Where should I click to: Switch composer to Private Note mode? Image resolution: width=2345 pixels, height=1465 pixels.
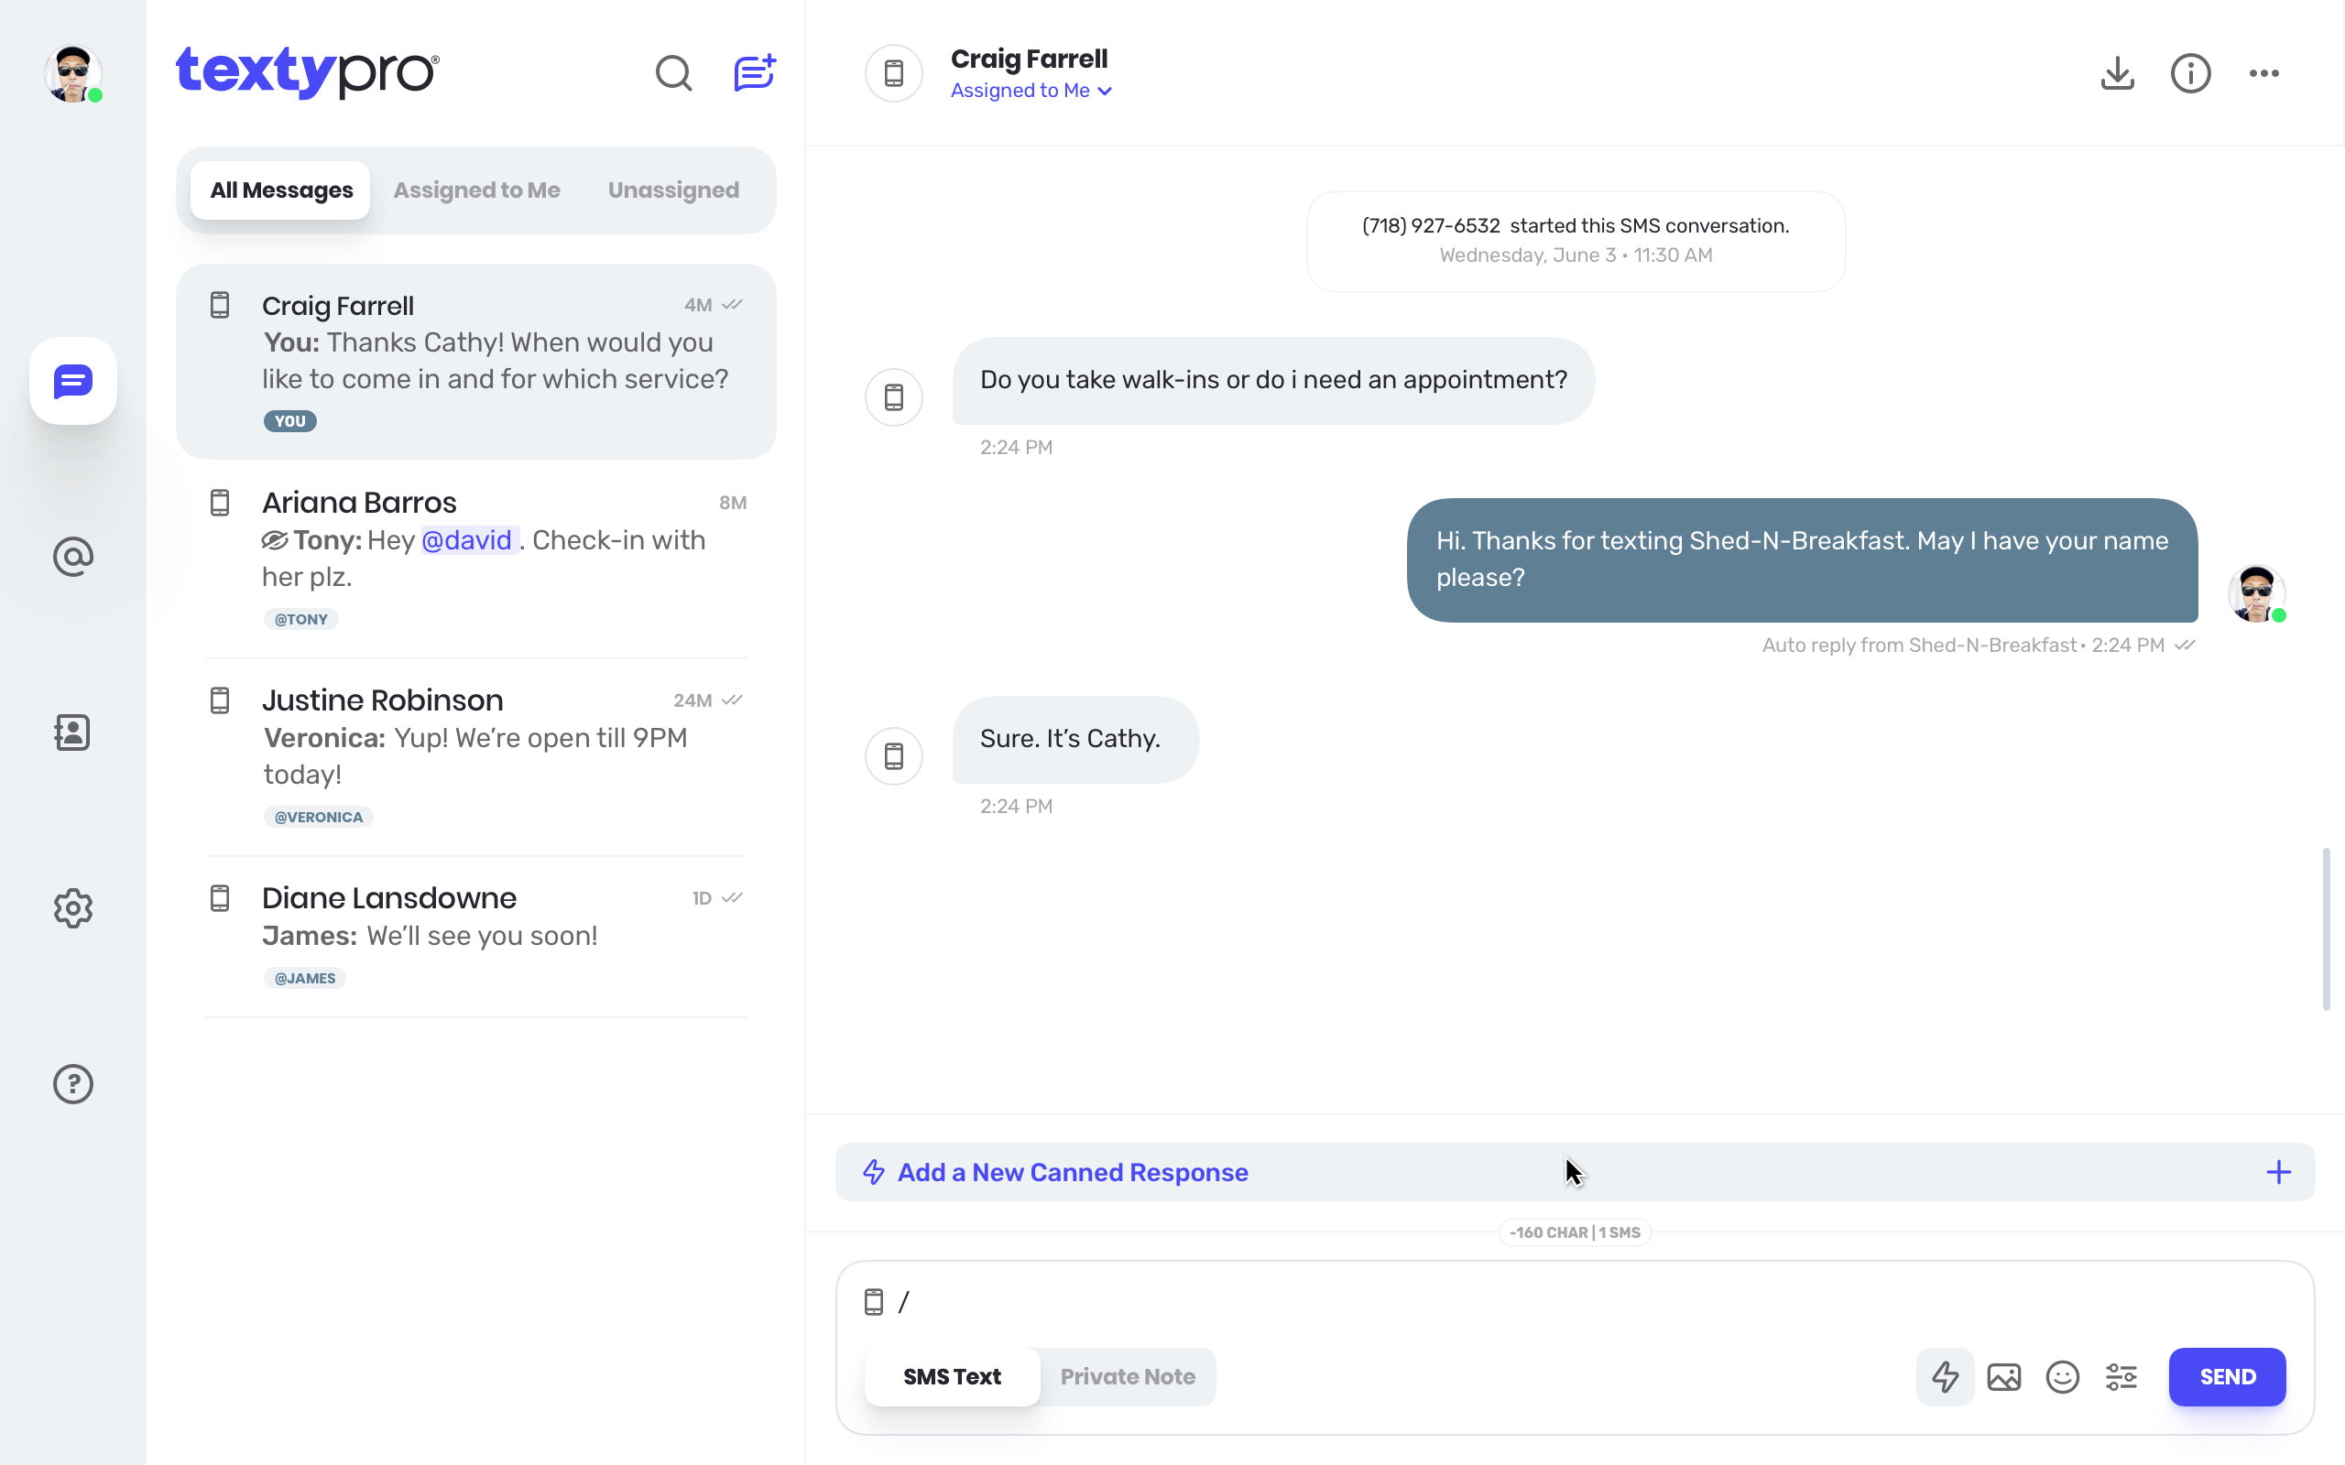click(x=1127, y=1377)
